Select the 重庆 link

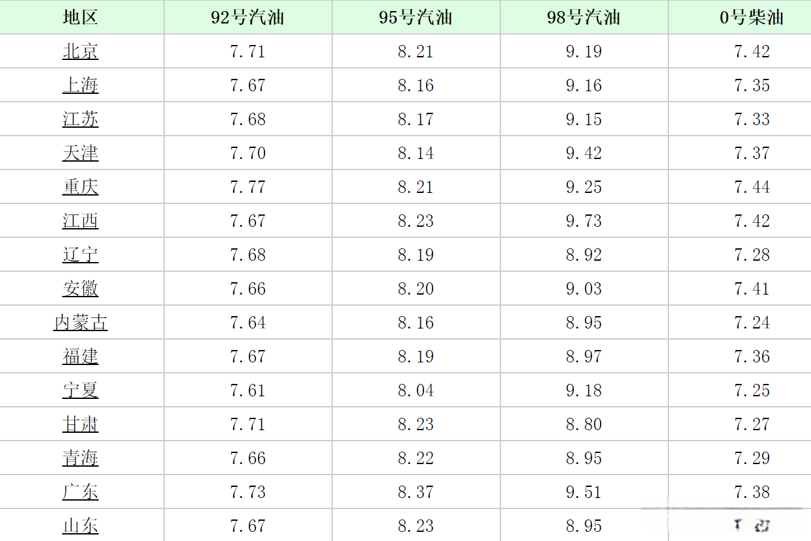81,187
